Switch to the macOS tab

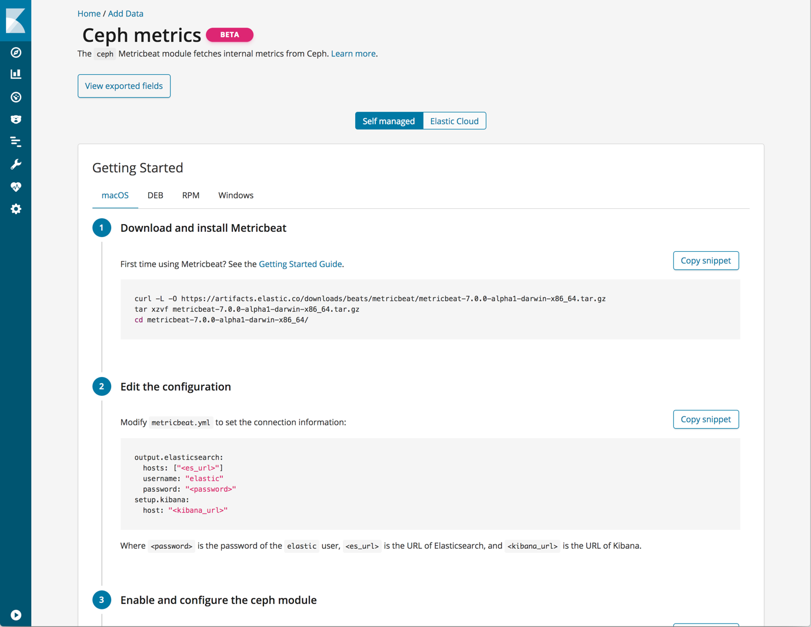[115, 195]
